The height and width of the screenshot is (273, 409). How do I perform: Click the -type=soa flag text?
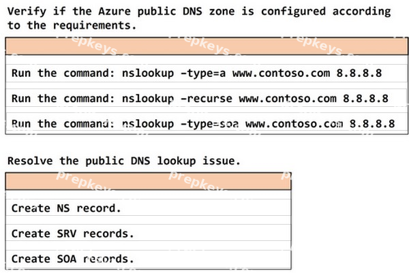[x=210, y=124]
